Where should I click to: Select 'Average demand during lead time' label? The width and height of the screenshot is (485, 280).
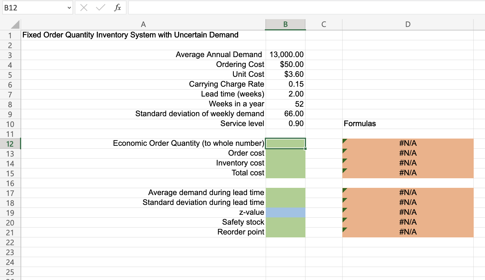click(x=143, y=193)
